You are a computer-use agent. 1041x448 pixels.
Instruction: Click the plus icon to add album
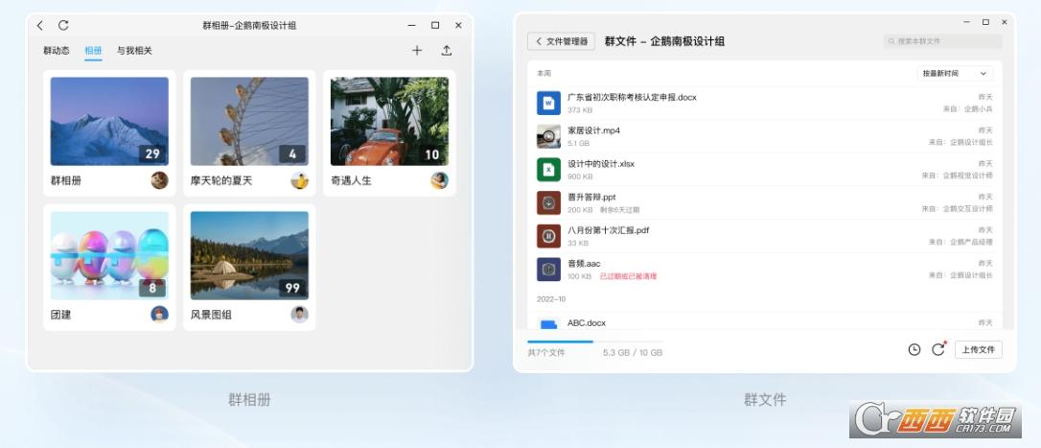pos(417,51)
